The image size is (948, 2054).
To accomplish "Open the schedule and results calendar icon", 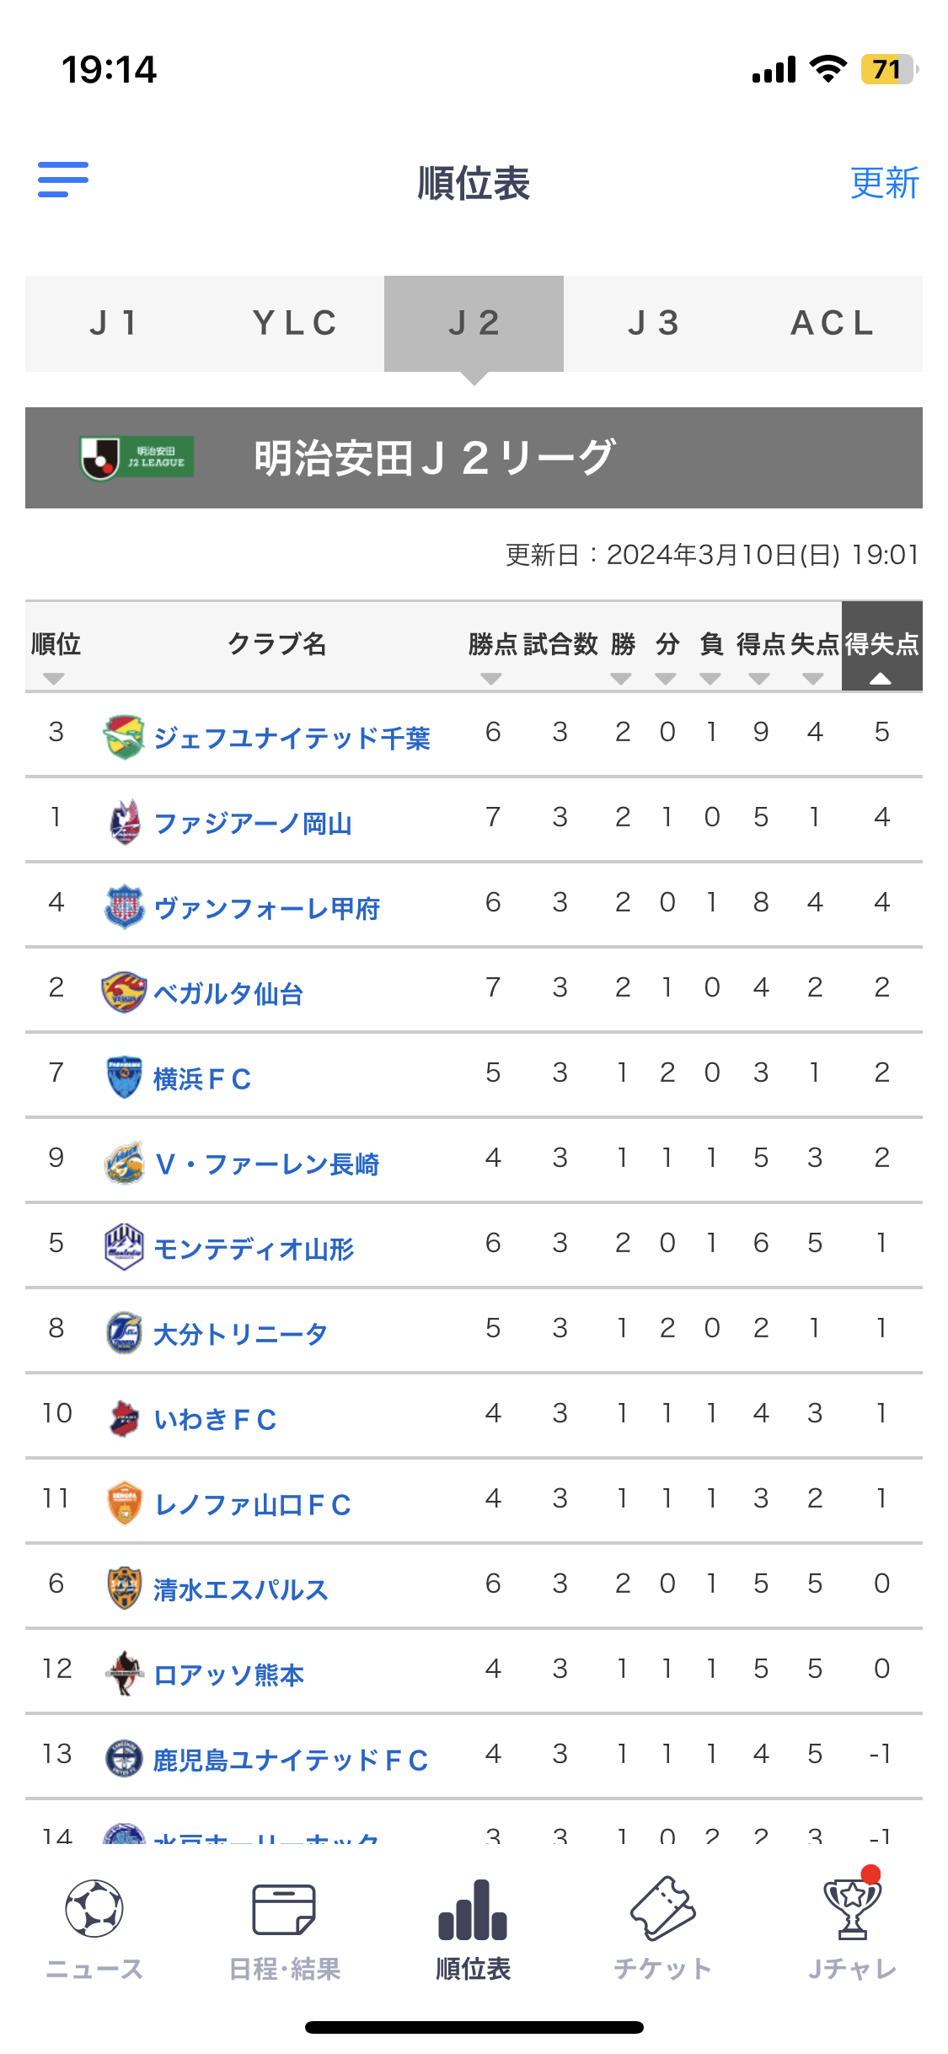I will click(284, 1909).
